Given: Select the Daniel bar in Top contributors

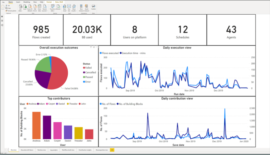Looking at the screenshot, I should tap(68, 132).
